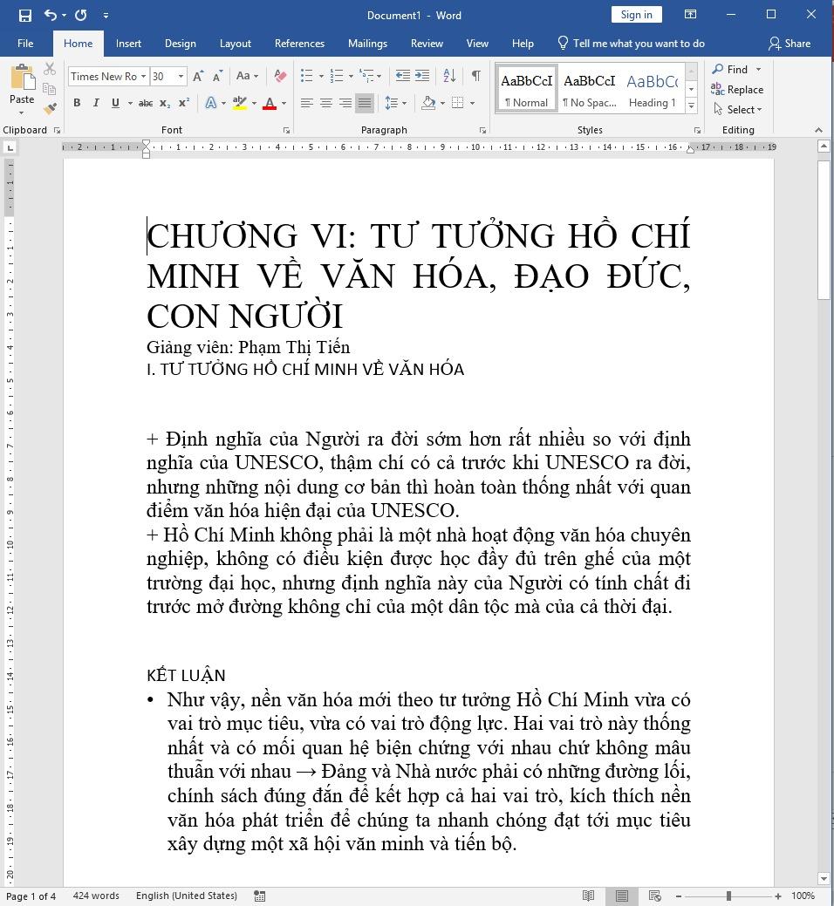Select the subscript icon

tap(165, 103)
